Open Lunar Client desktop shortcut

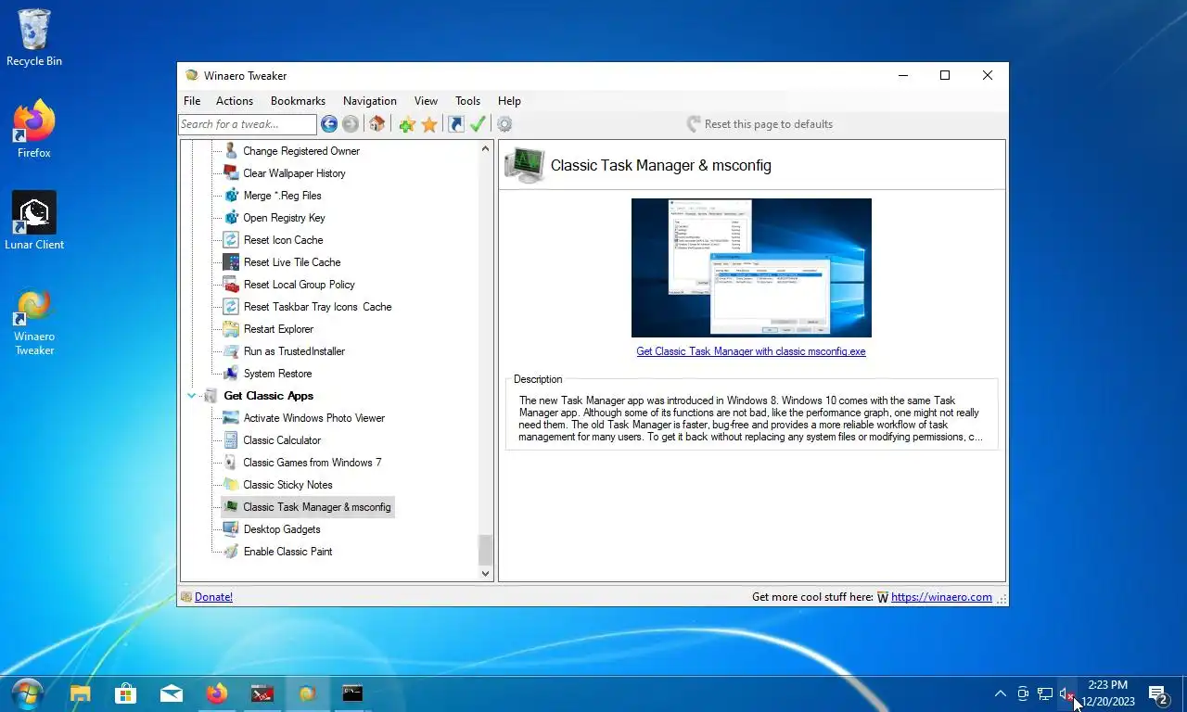34,221
